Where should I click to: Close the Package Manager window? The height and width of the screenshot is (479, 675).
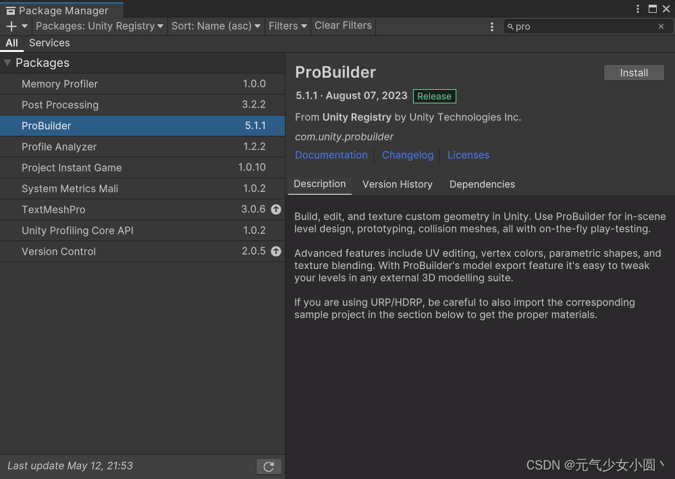click(666, 9)
